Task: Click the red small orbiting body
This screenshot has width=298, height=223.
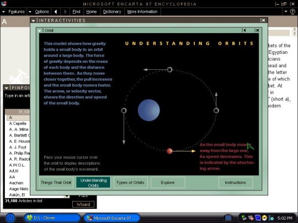Action: [x=169, y=151]
